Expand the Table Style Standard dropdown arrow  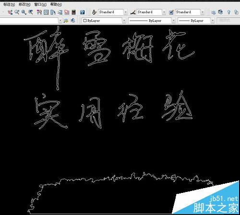pyautogui.click(x=203, y=12)
